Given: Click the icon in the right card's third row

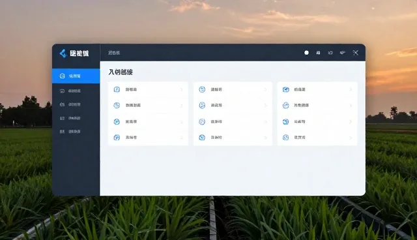Looking at the screenshot, I should [286, 121].
